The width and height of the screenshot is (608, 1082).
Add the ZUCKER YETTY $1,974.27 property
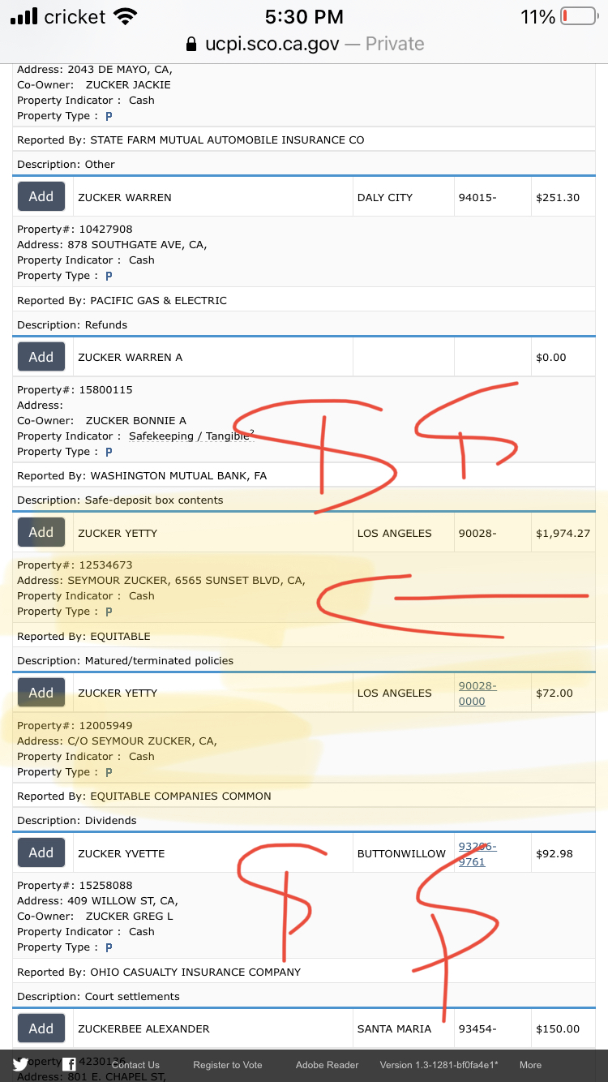coord(41,532)
